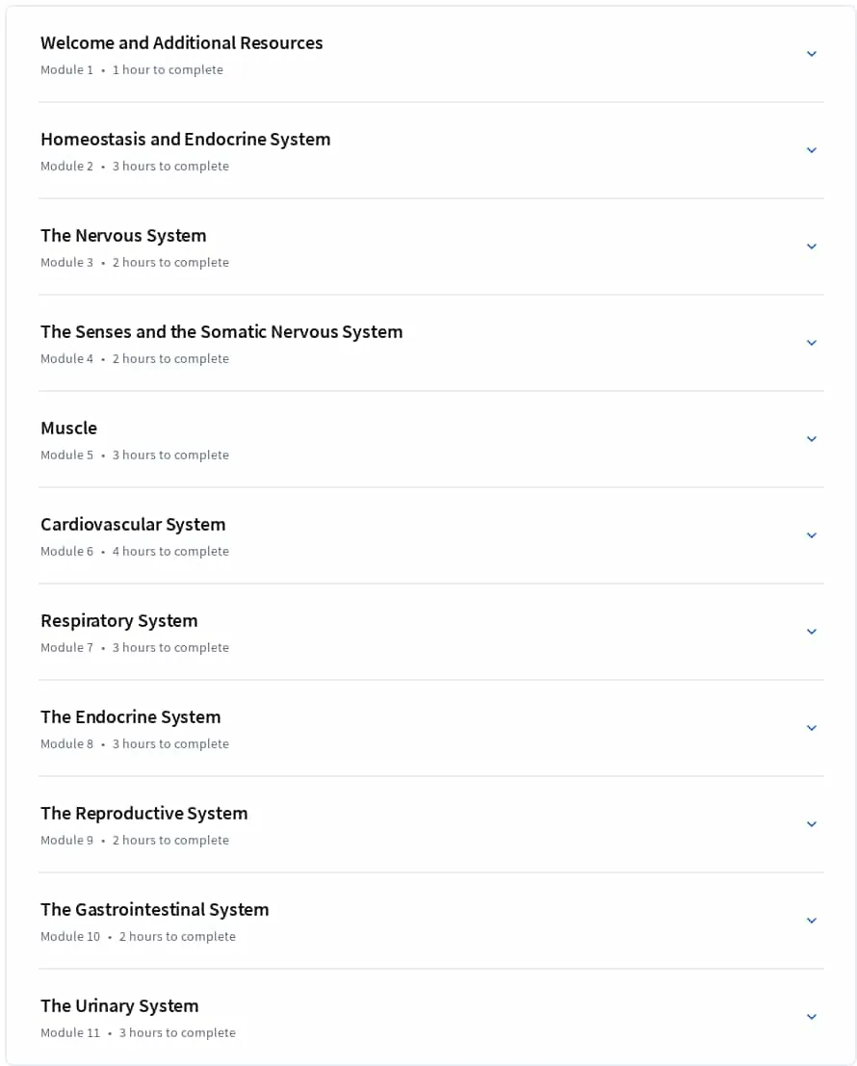The height and width of the screenshot is (1066, 857).
Task: Open the Homeostasis and Endocrine System title
Action: tap(186, 140)
